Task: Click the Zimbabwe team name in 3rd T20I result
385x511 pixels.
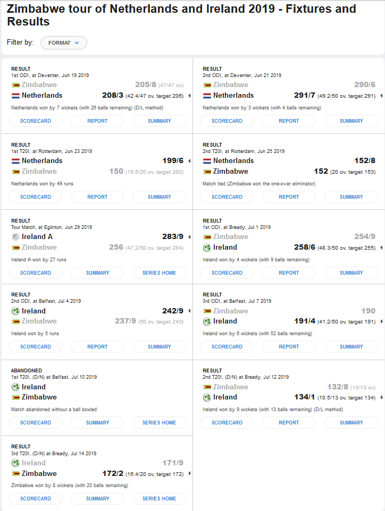Action: click(x=39, y=474)
